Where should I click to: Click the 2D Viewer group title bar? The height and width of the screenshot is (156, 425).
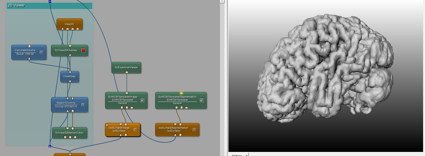tap(49, 6)
